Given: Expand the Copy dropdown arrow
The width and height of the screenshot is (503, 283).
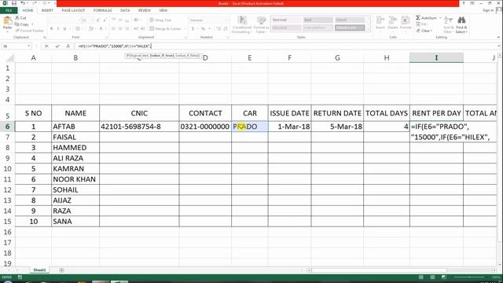Looking at the screenshot, I should coord(32,24).
